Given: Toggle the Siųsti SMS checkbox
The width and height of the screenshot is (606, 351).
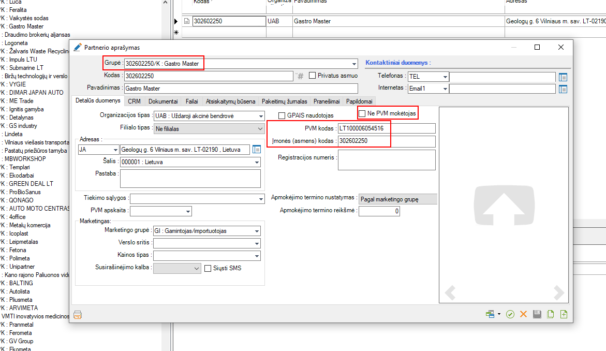Looking at the screenshot, I should tap(208, 268).
